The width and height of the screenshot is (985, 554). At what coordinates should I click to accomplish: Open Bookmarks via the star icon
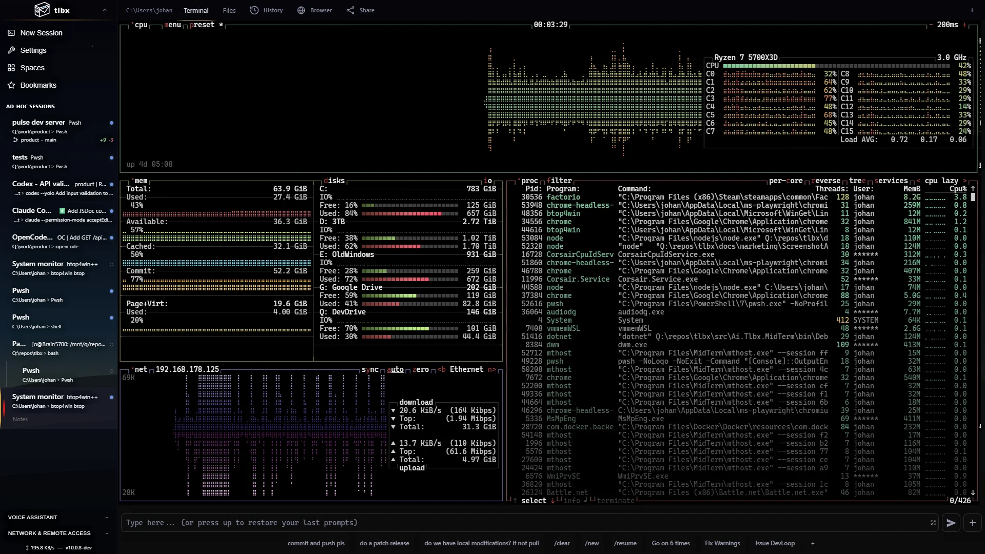click(x=11, y=85)
